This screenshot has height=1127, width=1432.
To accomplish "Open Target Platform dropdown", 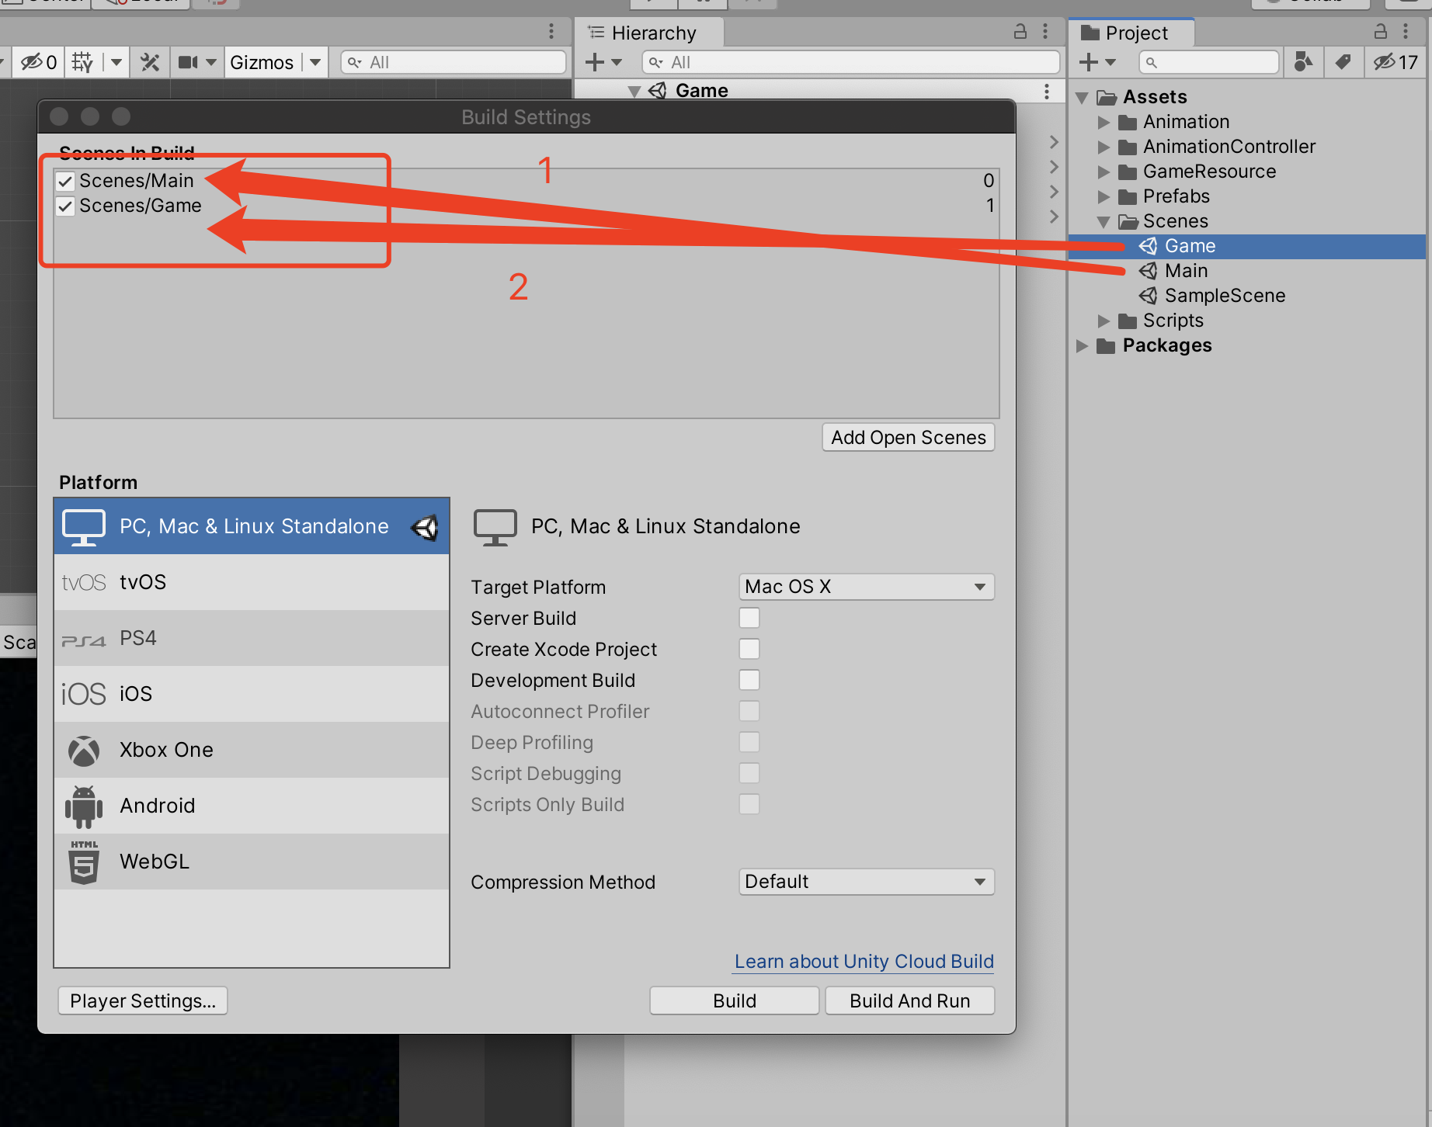I will (867, 587).
